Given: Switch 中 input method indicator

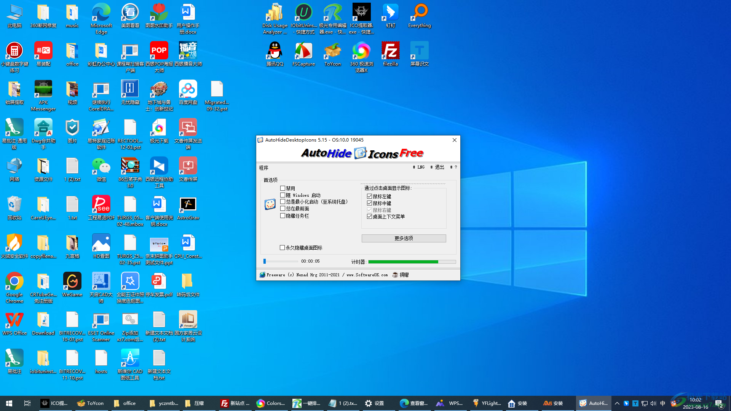Looking at the screenshot, I should point(662,403).
